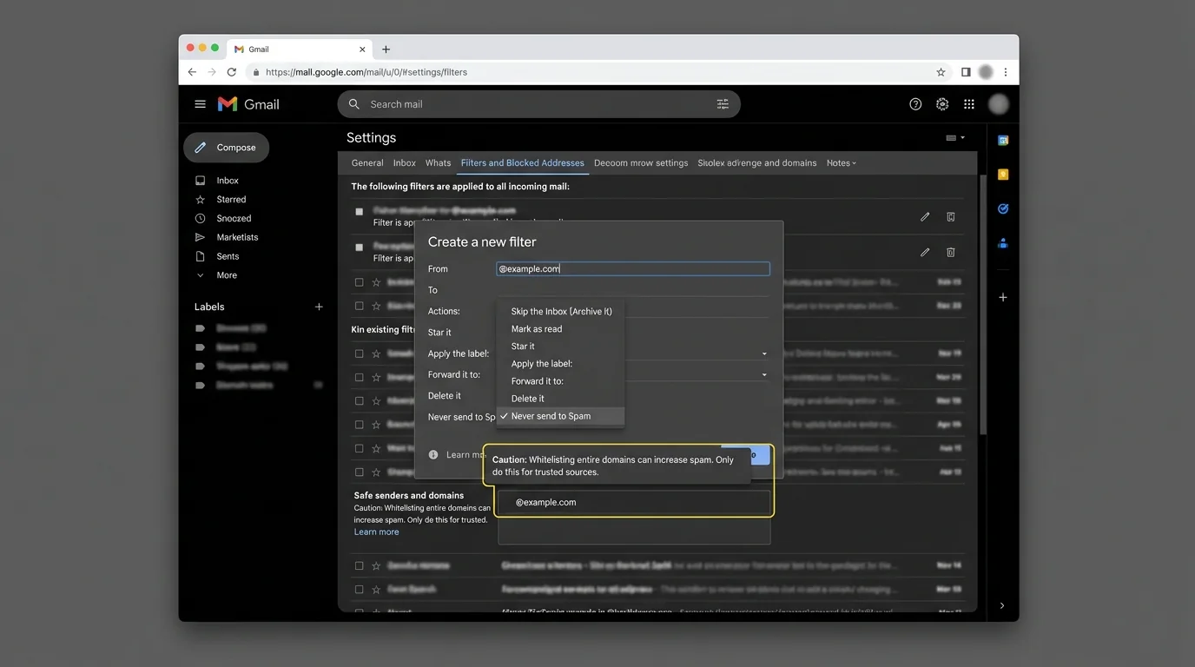
Task: Click the Compose button
Action: (227, 148)
